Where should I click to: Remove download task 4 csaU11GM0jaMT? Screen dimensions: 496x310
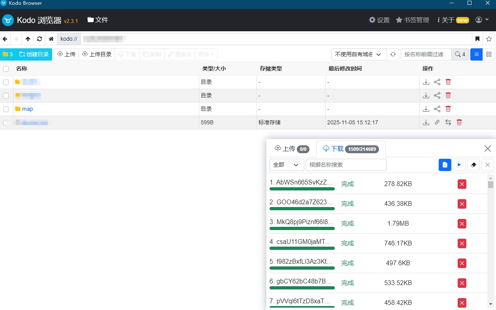pos(462,243)
